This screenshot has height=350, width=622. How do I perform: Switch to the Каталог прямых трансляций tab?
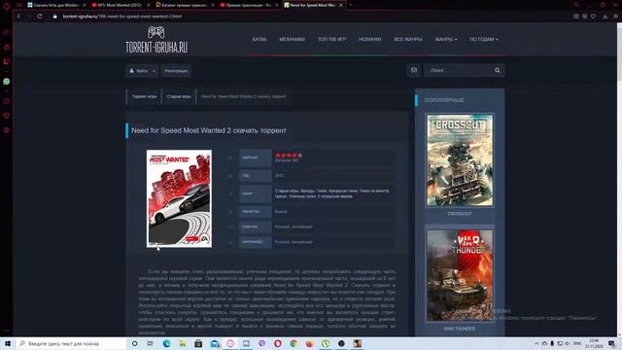coord(185,5)
